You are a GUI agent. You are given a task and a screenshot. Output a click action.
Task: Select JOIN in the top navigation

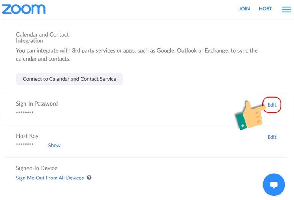[x=244, y=9]
